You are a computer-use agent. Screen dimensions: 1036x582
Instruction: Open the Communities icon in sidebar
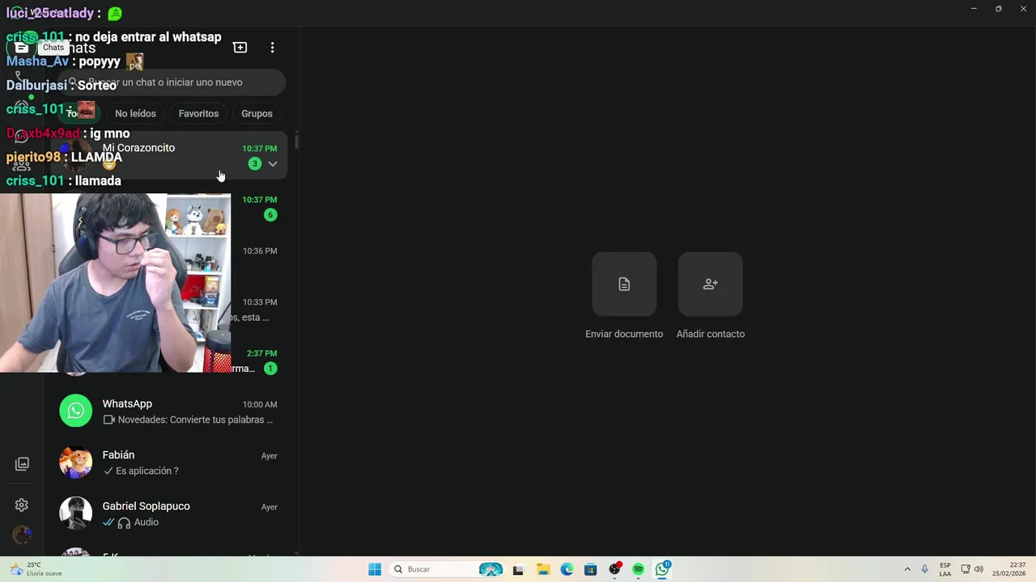(x=22, y=164)
